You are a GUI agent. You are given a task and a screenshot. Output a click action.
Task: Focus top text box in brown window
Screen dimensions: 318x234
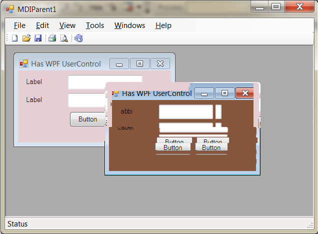(x=186, y=111)
